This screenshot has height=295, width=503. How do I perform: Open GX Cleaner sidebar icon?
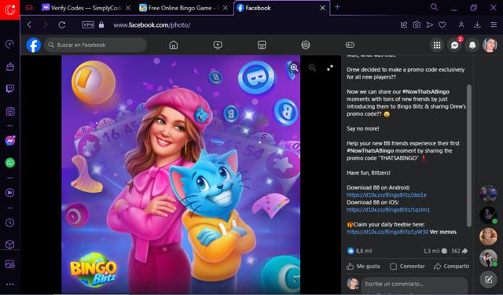[10, 66]
